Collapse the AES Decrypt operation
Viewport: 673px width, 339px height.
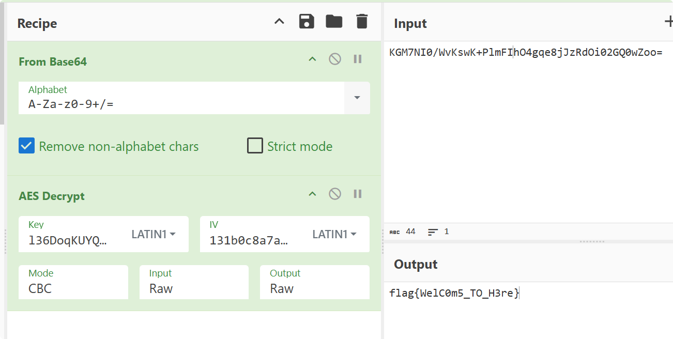coord(312,194)
